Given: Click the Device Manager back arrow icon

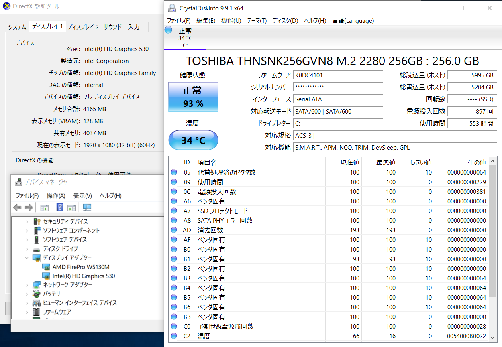Looking at the screenshot, I should (17, 207).
